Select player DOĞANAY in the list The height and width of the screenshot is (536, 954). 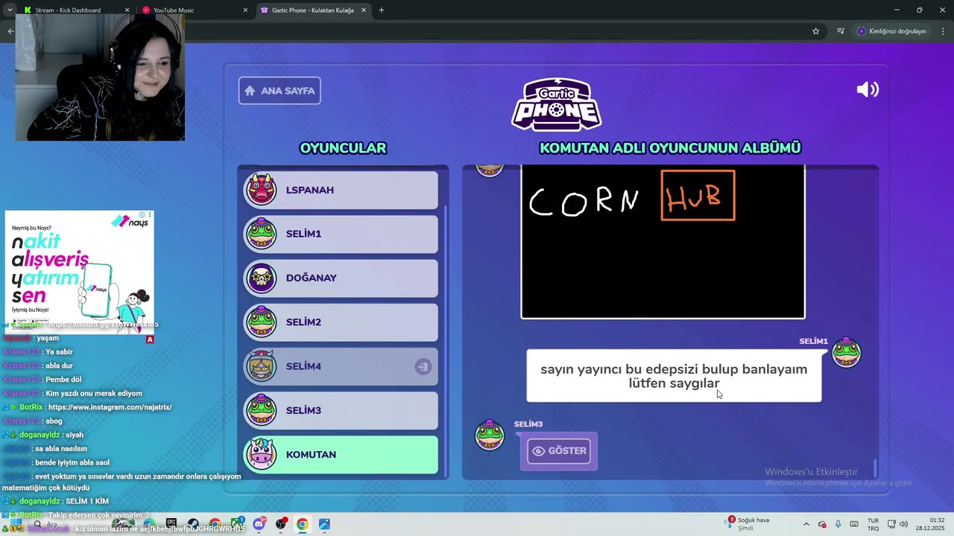(341, 278)
